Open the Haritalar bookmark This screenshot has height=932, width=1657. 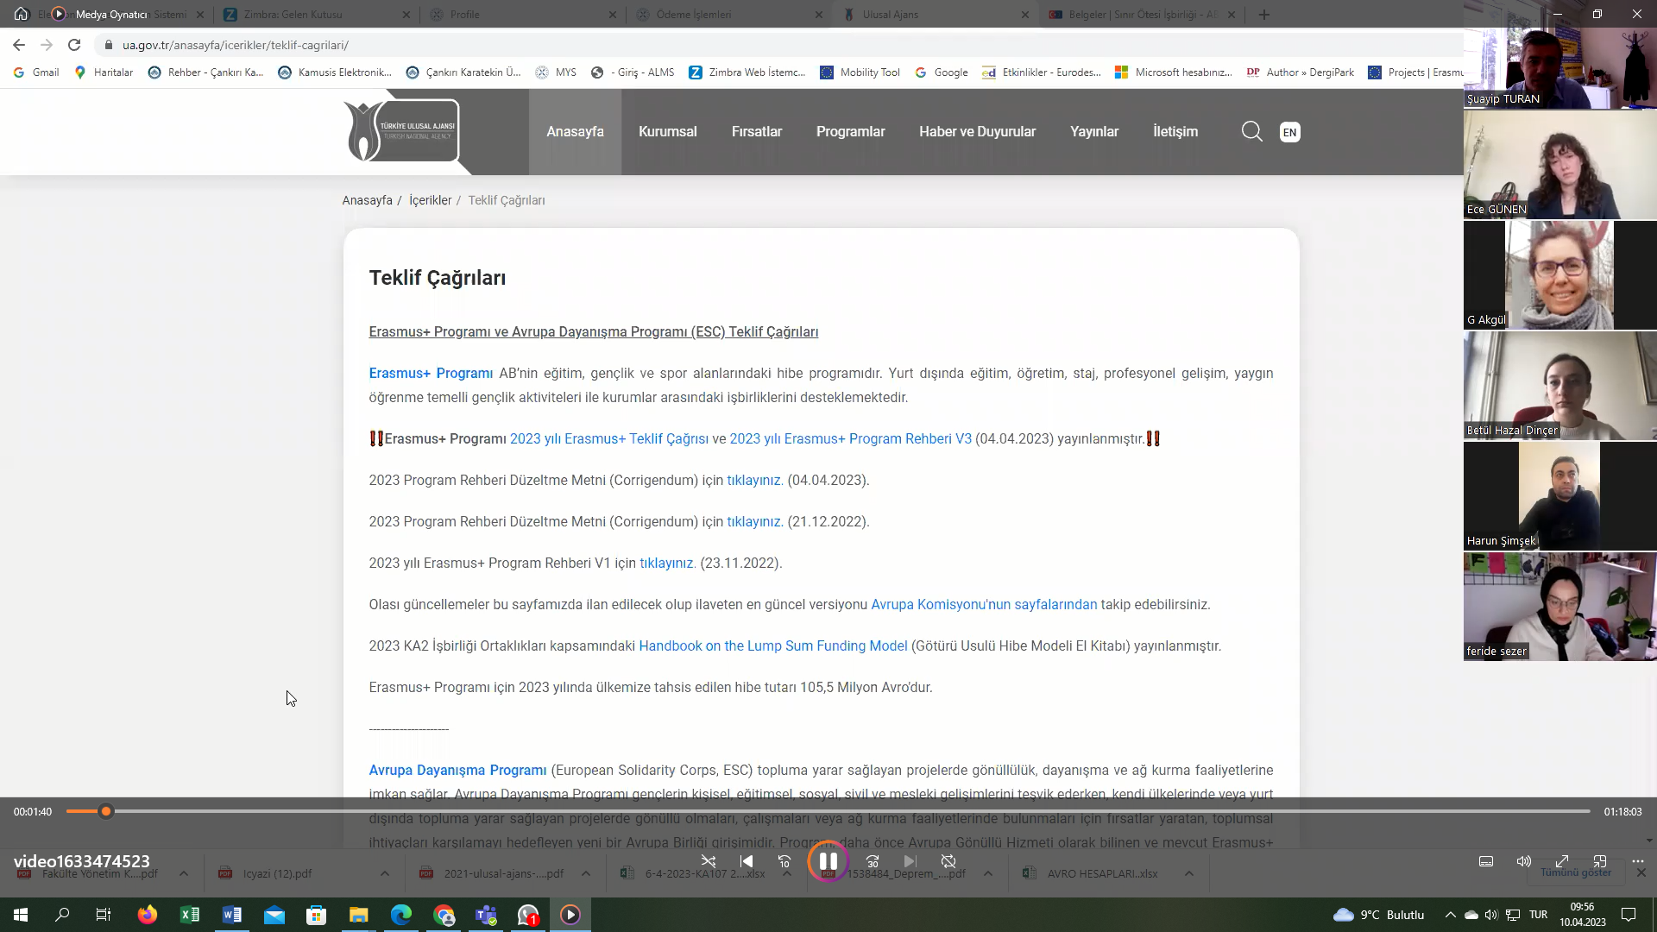[104, 72]
